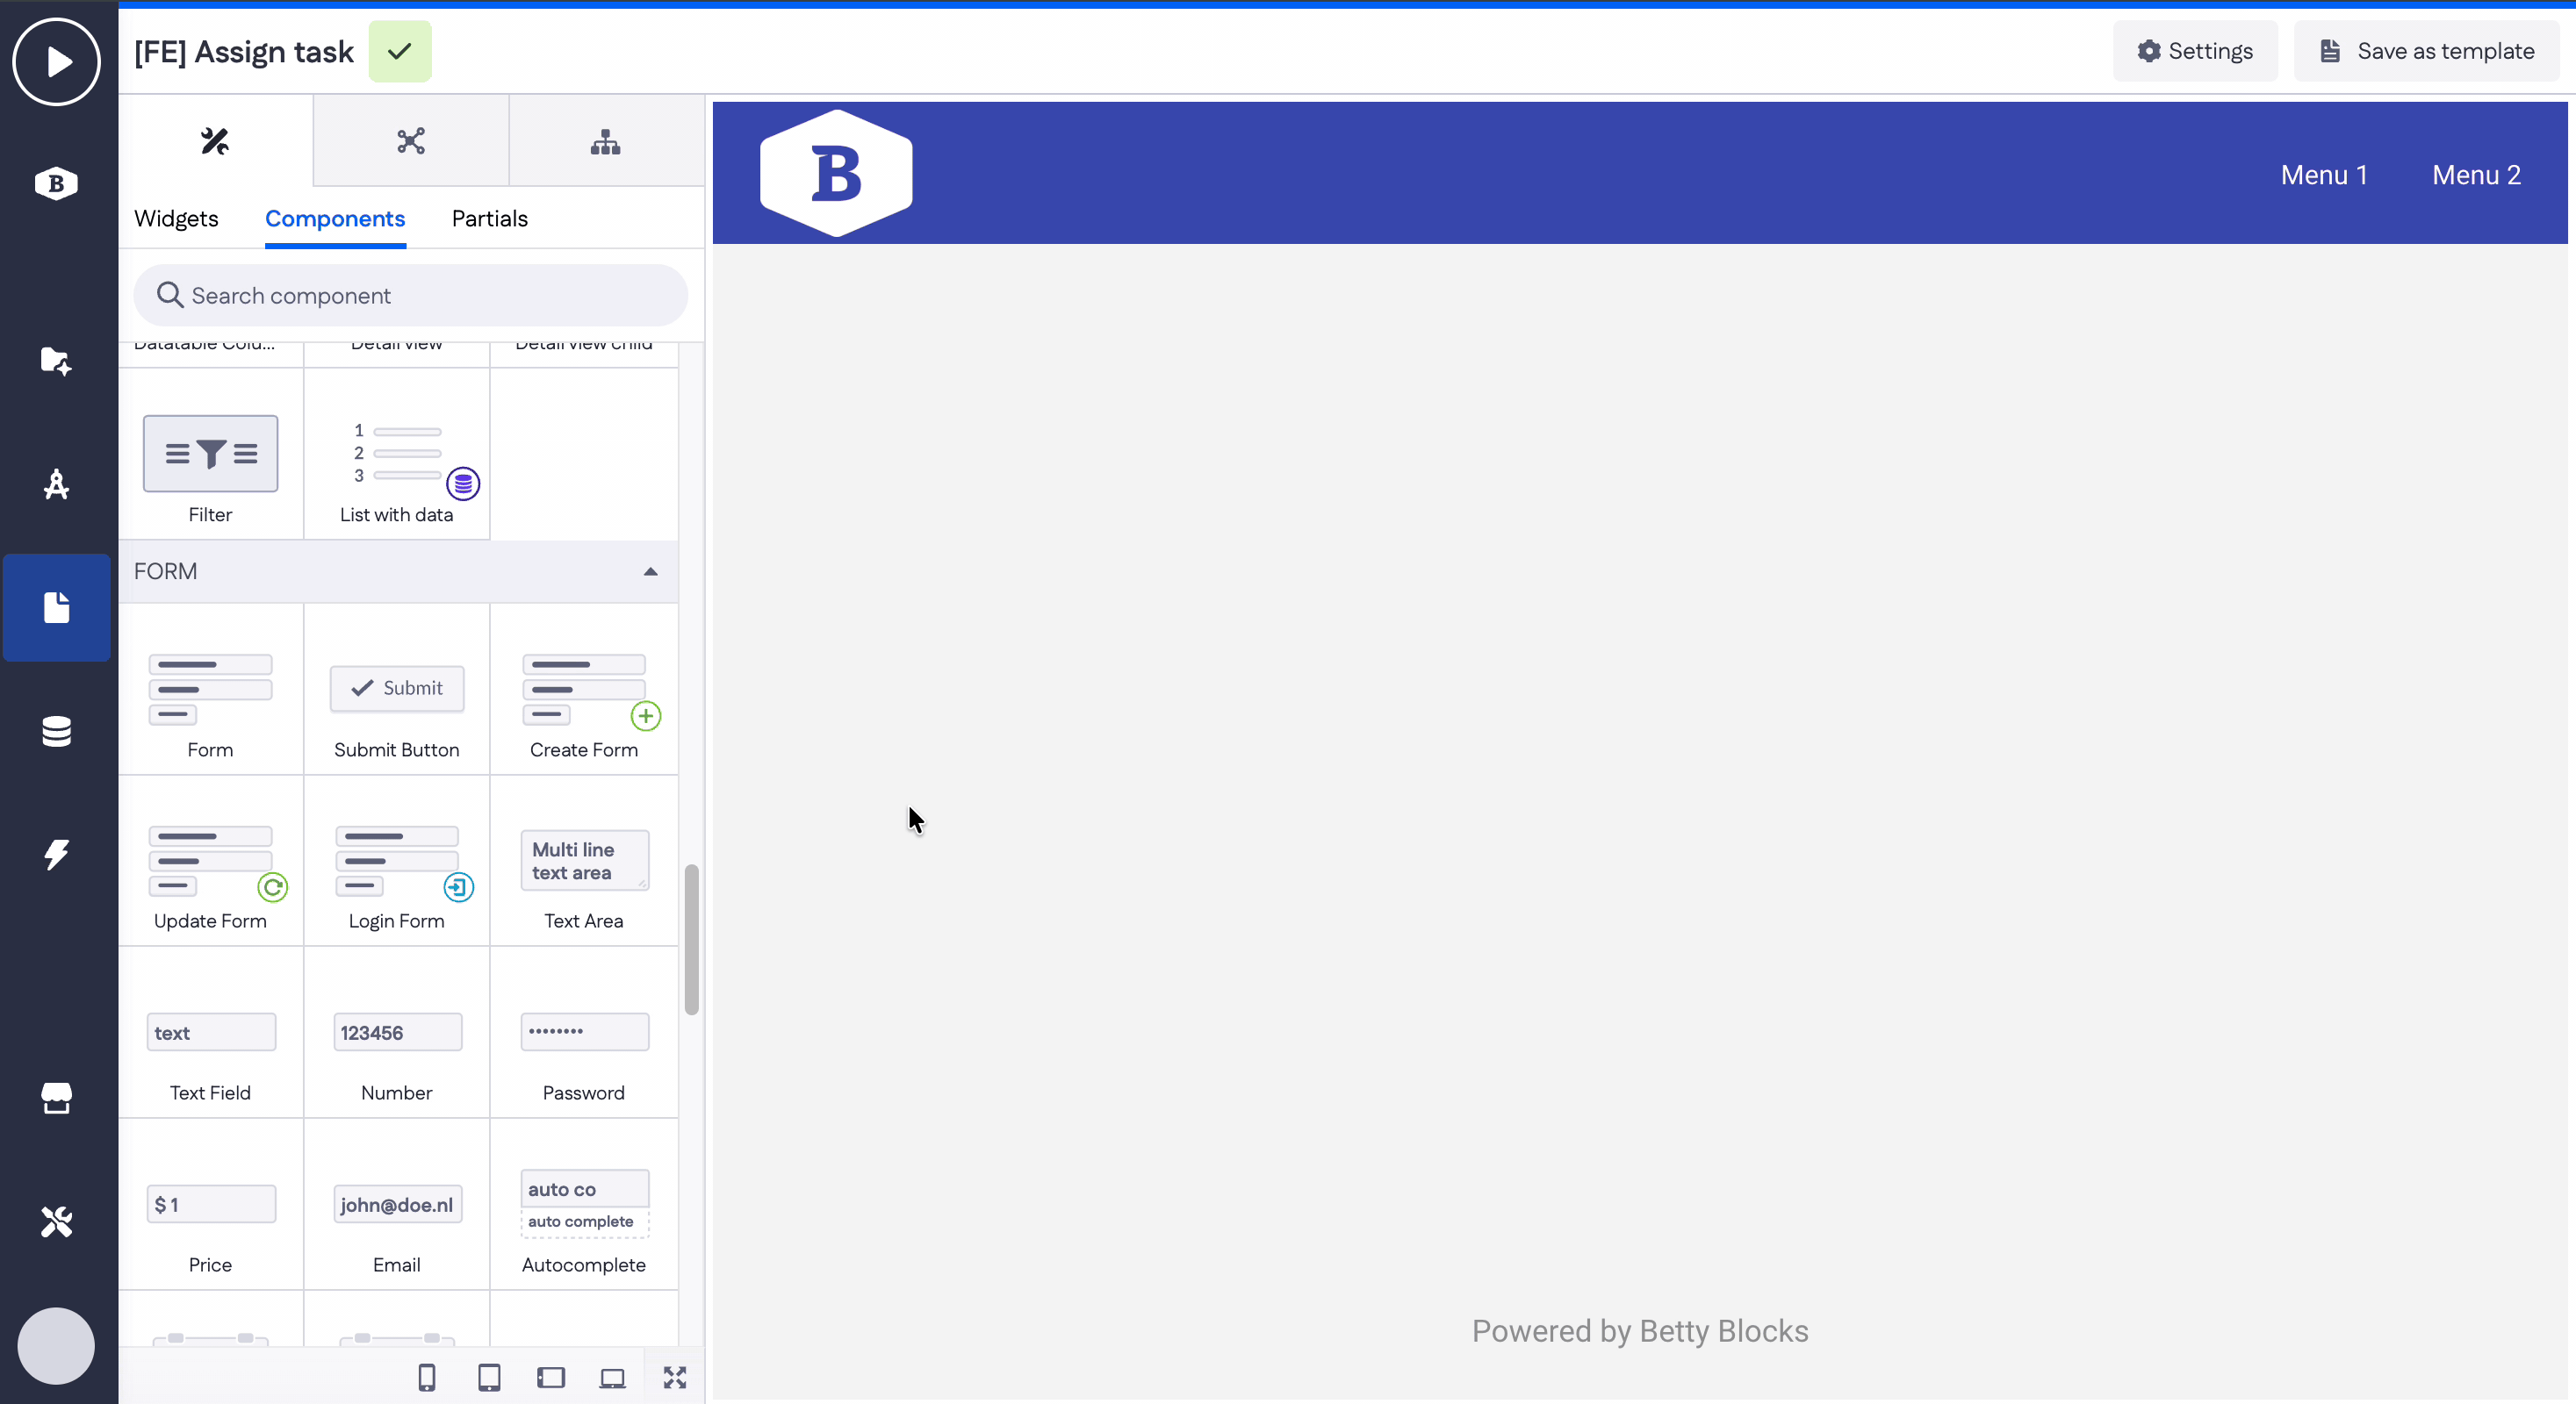Open the data model database icon

(56, 732)
